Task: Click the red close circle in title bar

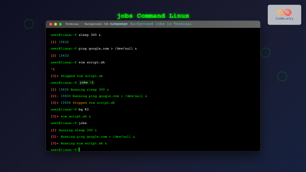Action: [51, 24]
